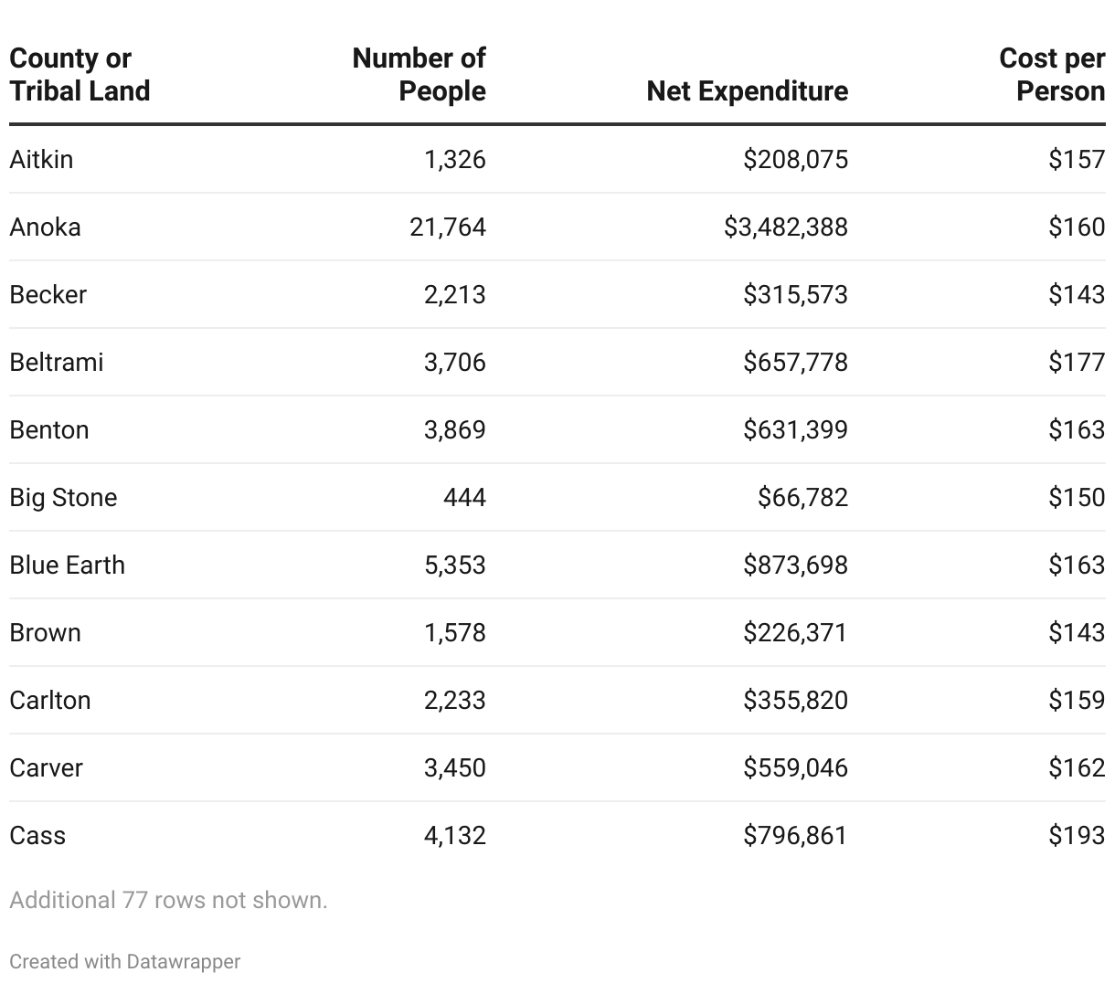1115x983 pixels.
Task: Select the Cass county name cell
Action: click(37, 836)
